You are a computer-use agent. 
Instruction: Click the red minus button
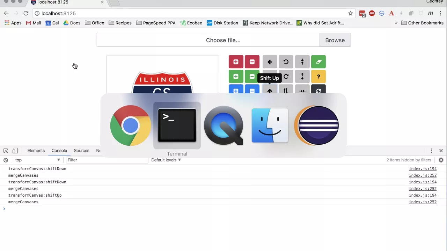click(252, 62)
